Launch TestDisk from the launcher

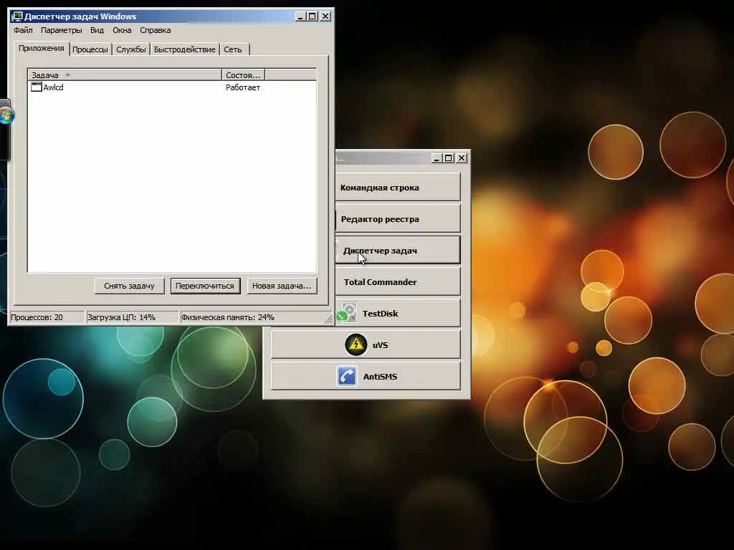click(x=397, y=313)
